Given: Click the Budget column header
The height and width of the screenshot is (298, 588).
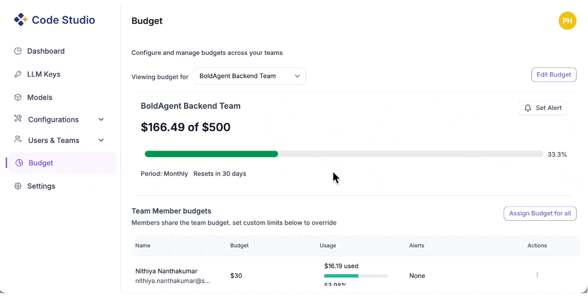Looking at the screenshot, I should [239, 246].
